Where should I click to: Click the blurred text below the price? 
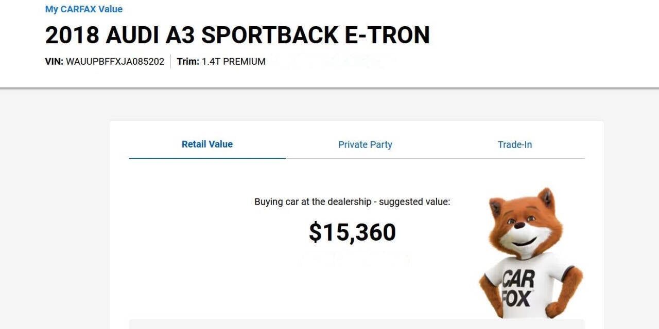click(x=355, y=260)
